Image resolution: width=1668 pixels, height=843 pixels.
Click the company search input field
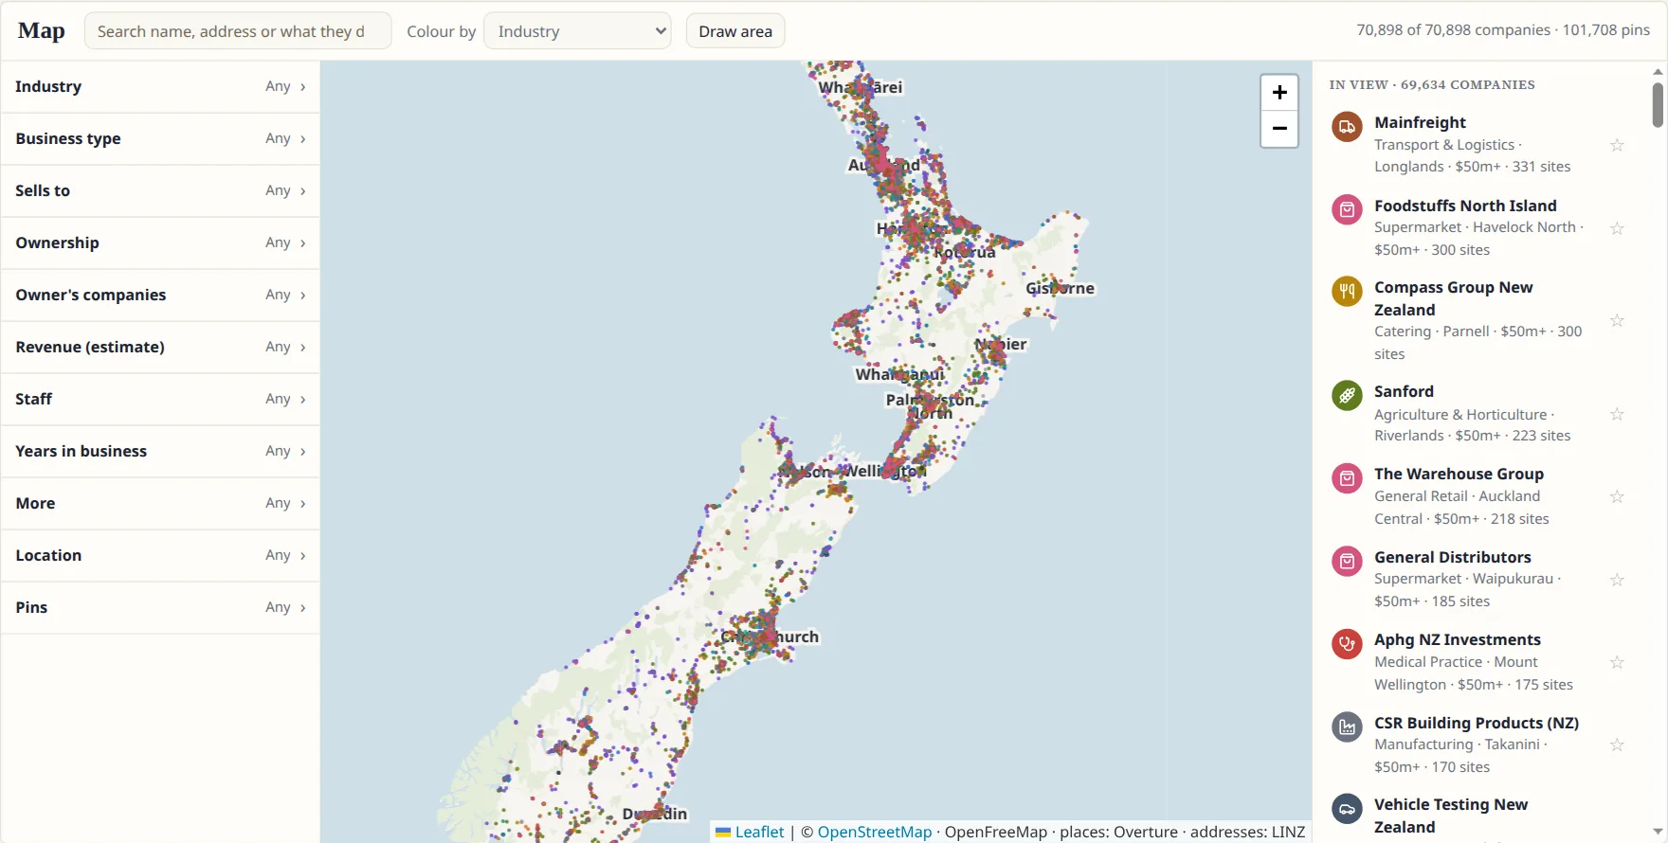point(238,31)
